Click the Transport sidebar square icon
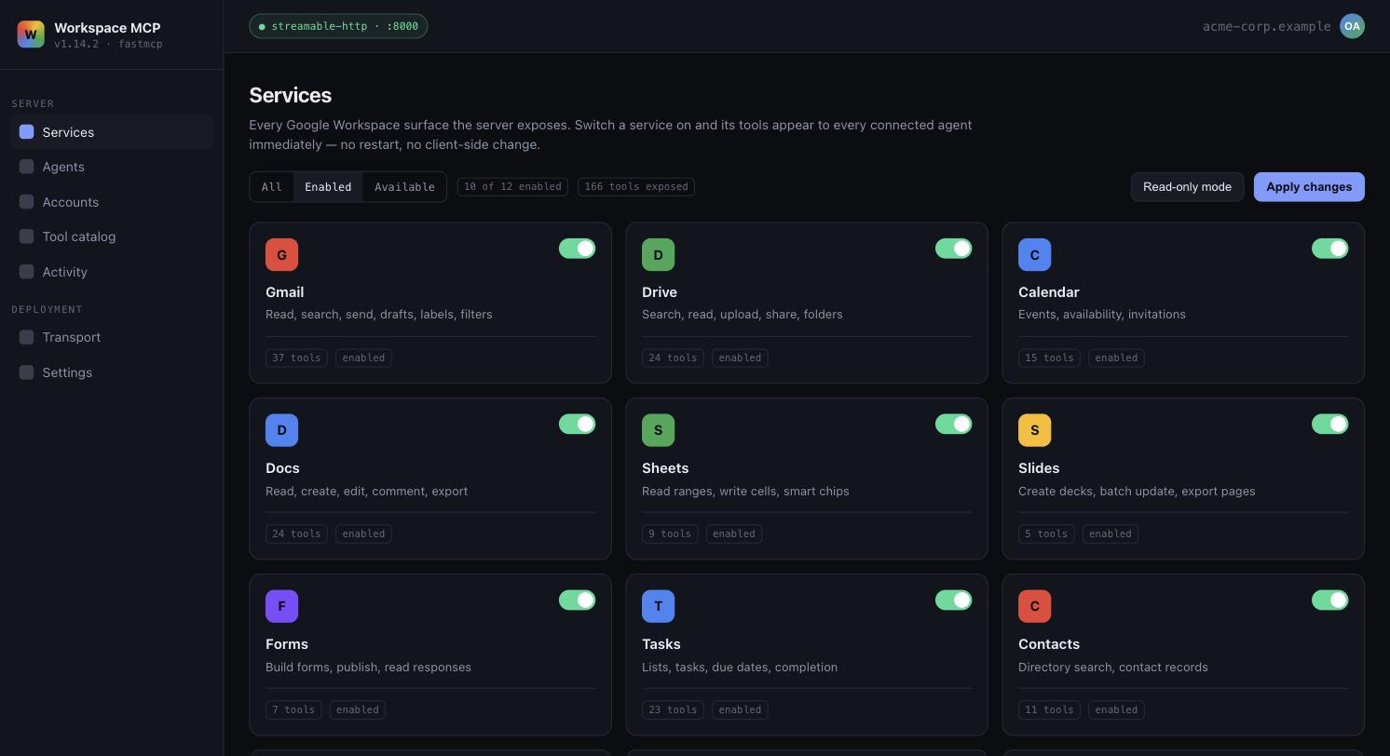 tap(27, 337)
